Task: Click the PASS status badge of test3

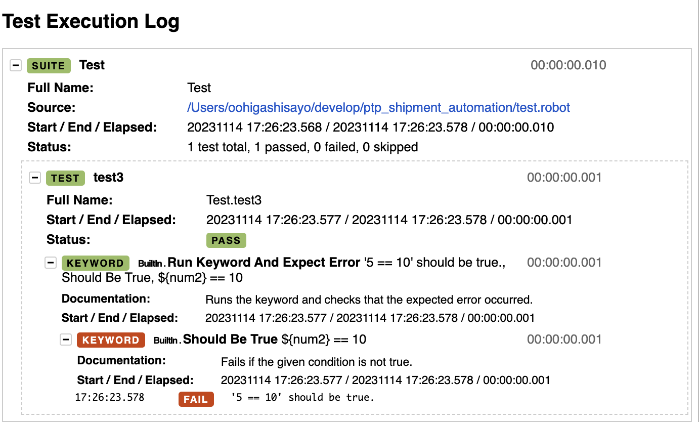Action: pyautogui.click(x=226, y=240)
